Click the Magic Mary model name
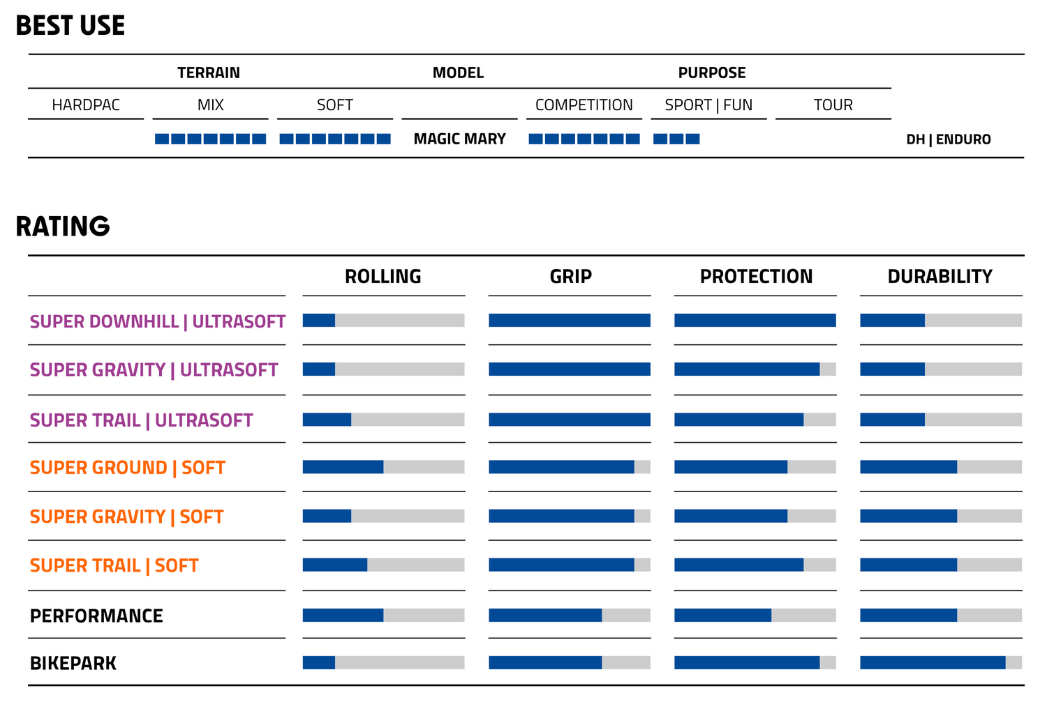1047x702 pixels. click(459, 139)
